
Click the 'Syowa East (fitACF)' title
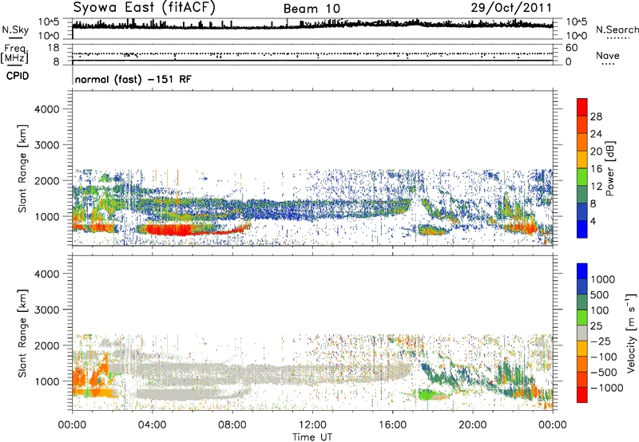pos(145,7)
